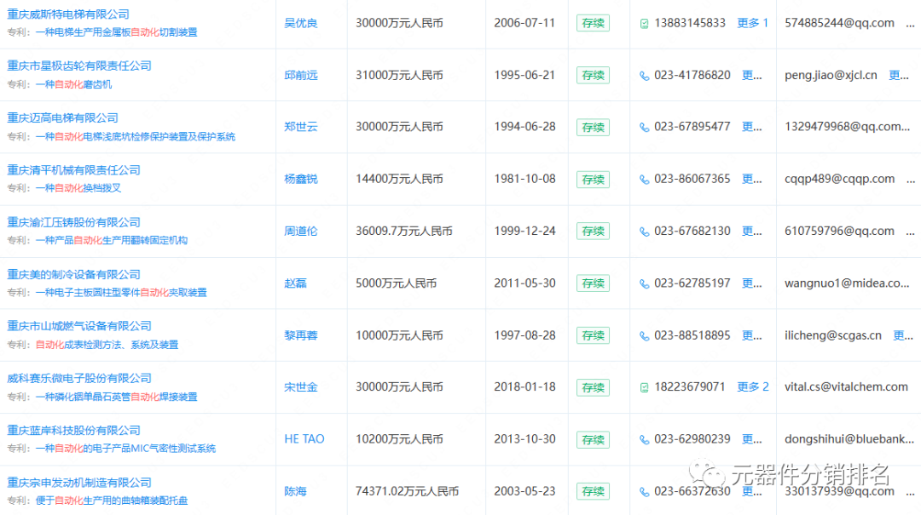The width and height of the screenshot is (921, 515).
Task: Open patent 一种自动化换档拨叉
Action: pos(78,188)
